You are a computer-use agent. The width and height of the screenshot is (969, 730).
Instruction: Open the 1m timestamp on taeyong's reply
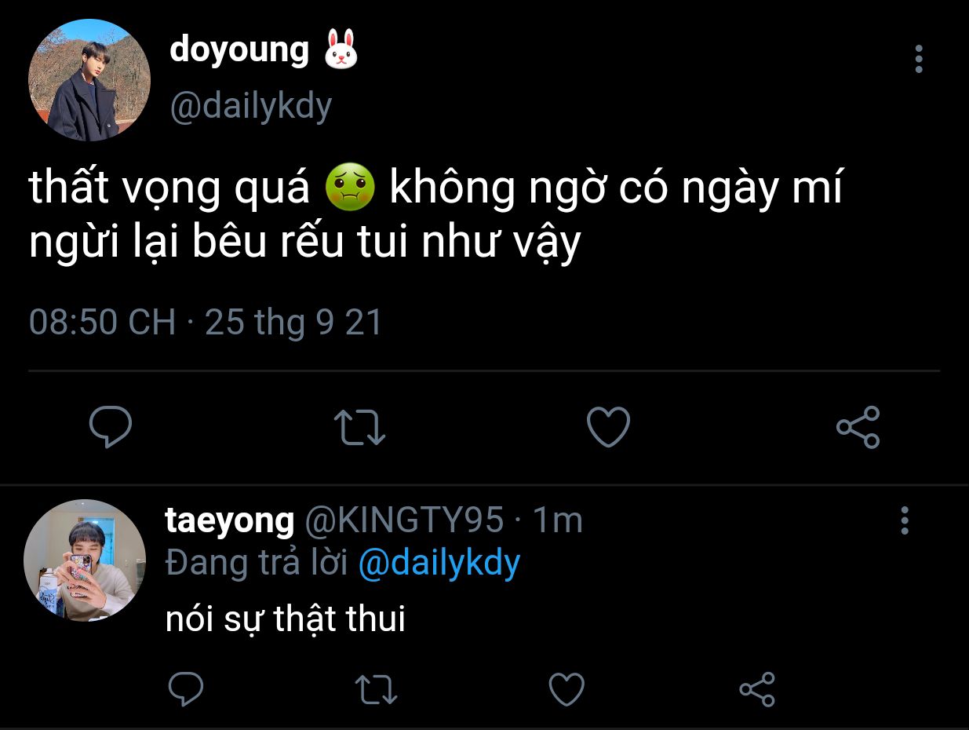(x=558, y=520)
